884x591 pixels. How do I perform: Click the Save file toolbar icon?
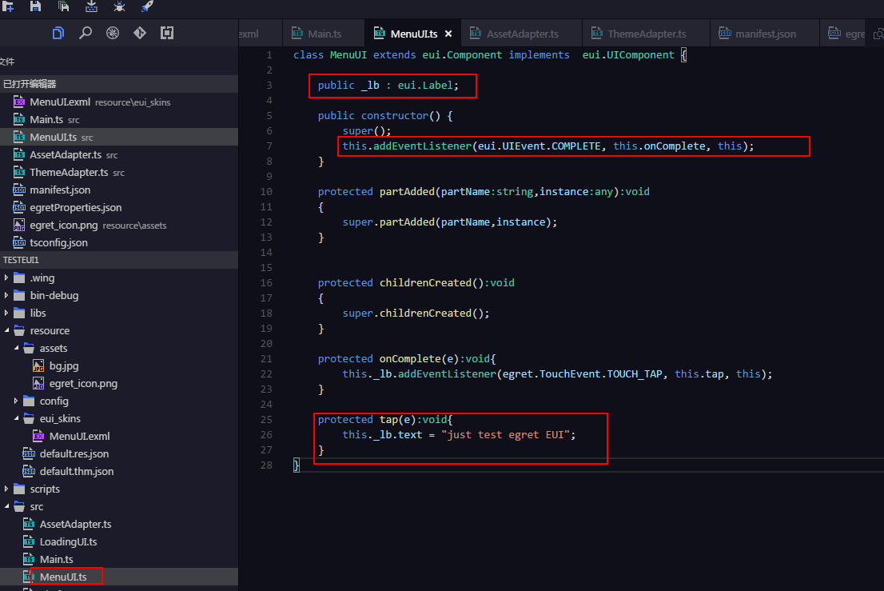pos(34,6)
